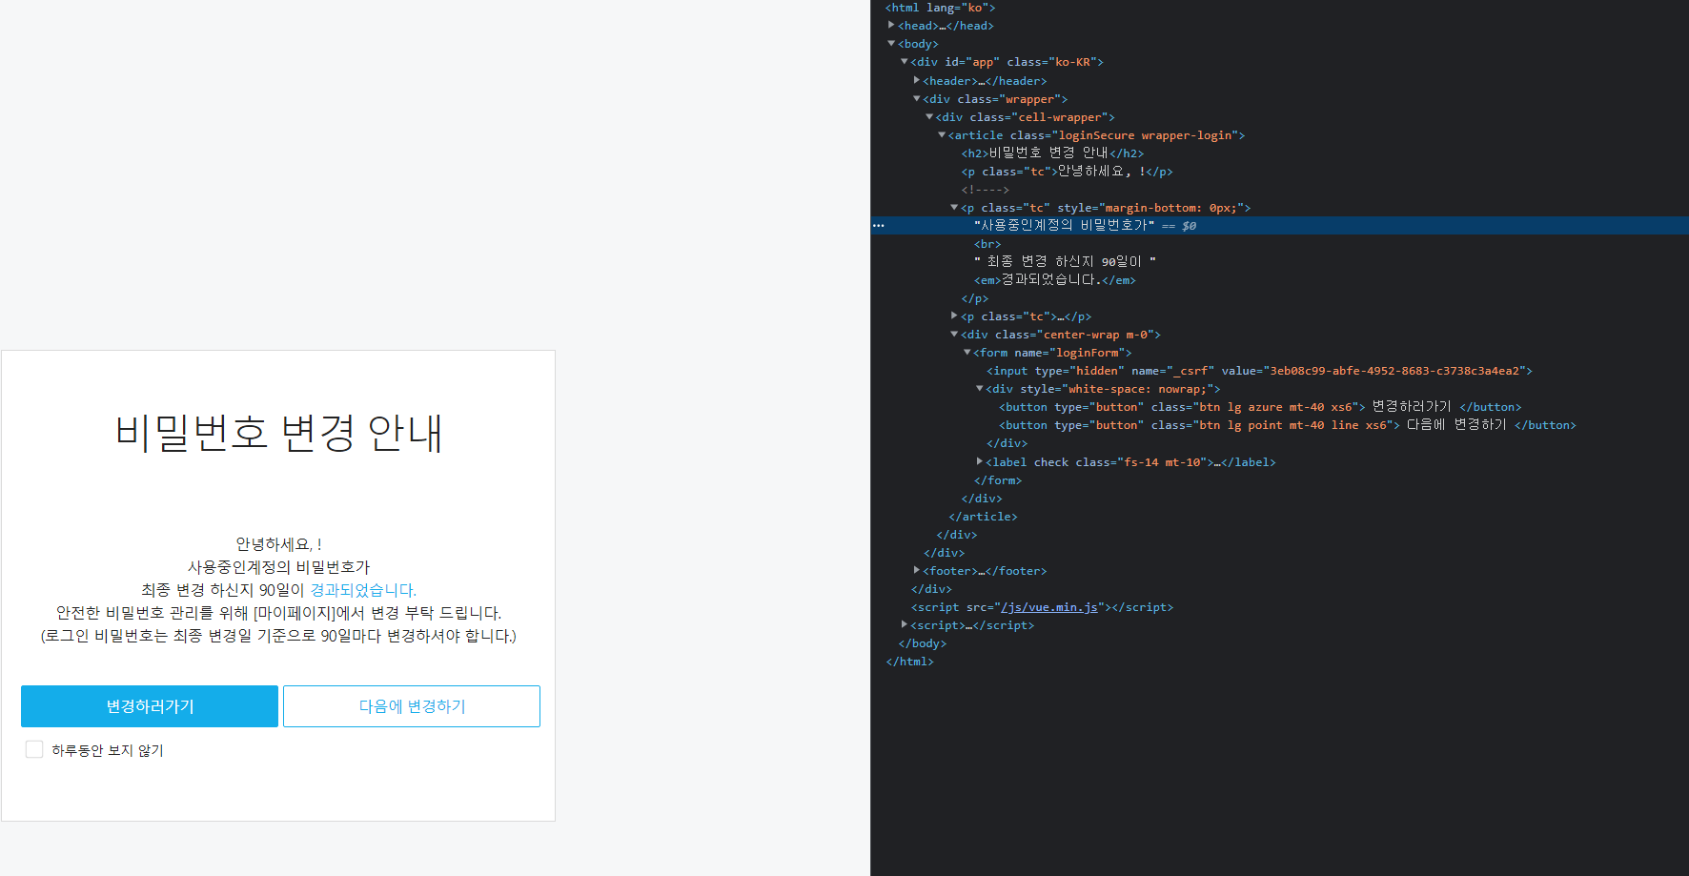Select the closing </html> tag line
Screen dimensions: 1689x876
click(909, 662)
